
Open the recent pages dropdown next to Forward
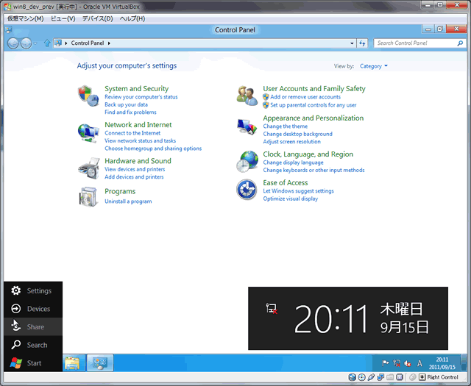point(35,43)
